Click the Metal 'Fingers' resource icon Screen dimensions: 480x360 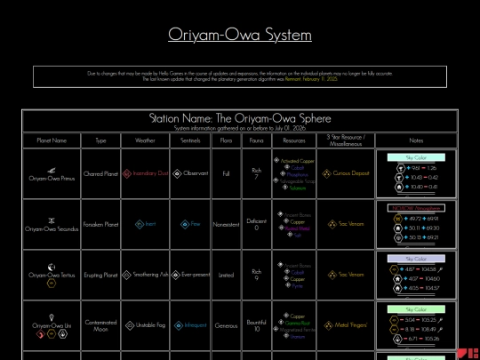(x=329, y=325)
